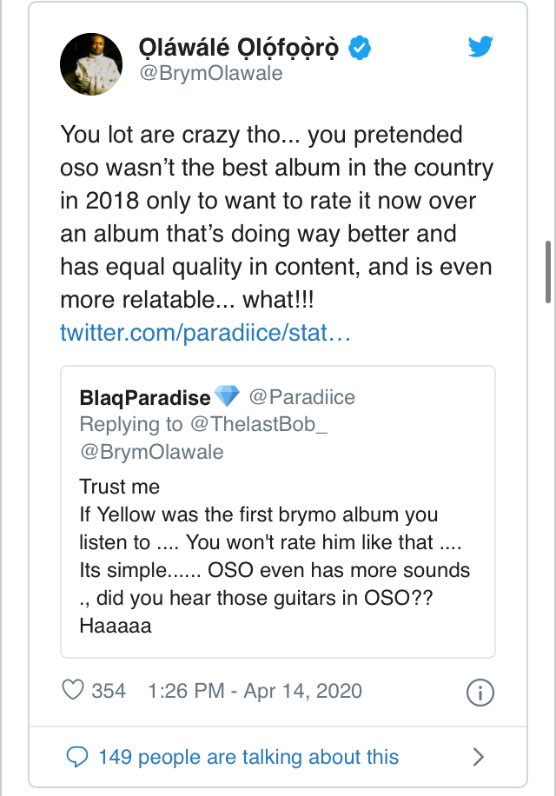The width and height of the screenshot is (556, 796).
Task: Open the twitter.com/paradiice/stat… link
Action: [x=205, y=333]
